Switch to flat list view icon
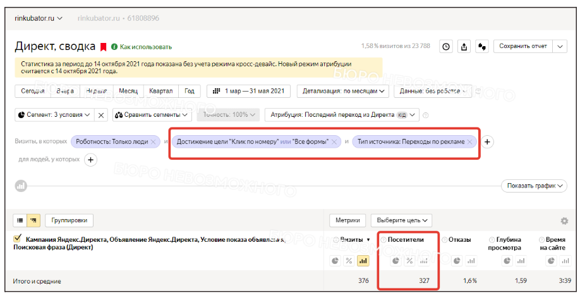580x298 pixels. click(20, 220)
